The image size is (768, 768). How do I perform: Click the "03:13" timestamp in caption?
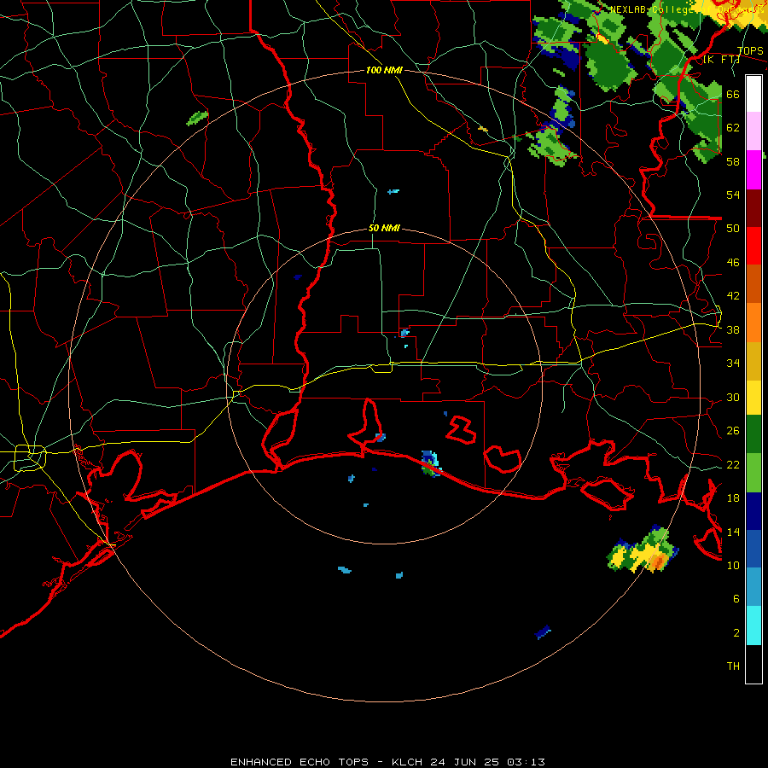coord(526,762)
